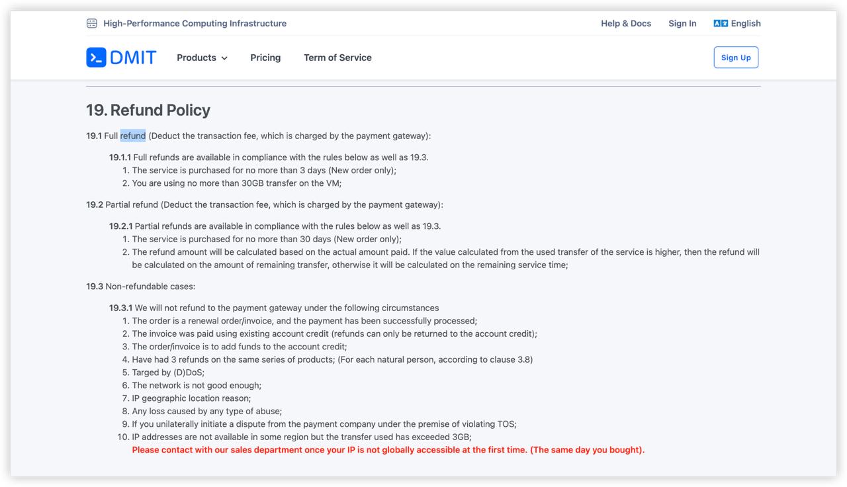Image resolution: width=847 pixels, height=487 pixels.
Task: Open the Products menu
Action: click(197, 58)
